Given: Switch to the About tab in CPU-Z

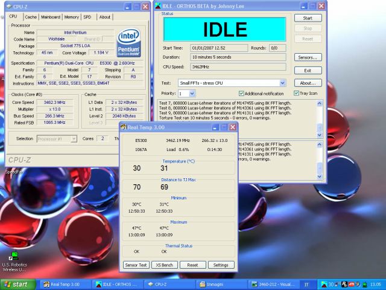Looking at the screenshot, I should (104, 17).
